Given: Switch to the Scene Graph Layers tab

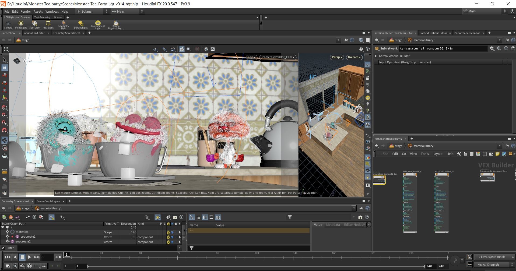Looking at the screenshot, I should tap(48, 201).
